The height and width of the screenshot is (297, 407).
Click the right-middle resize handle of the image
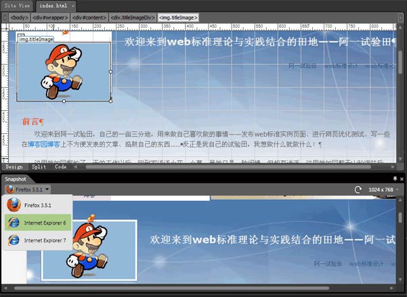pos(111,72)
